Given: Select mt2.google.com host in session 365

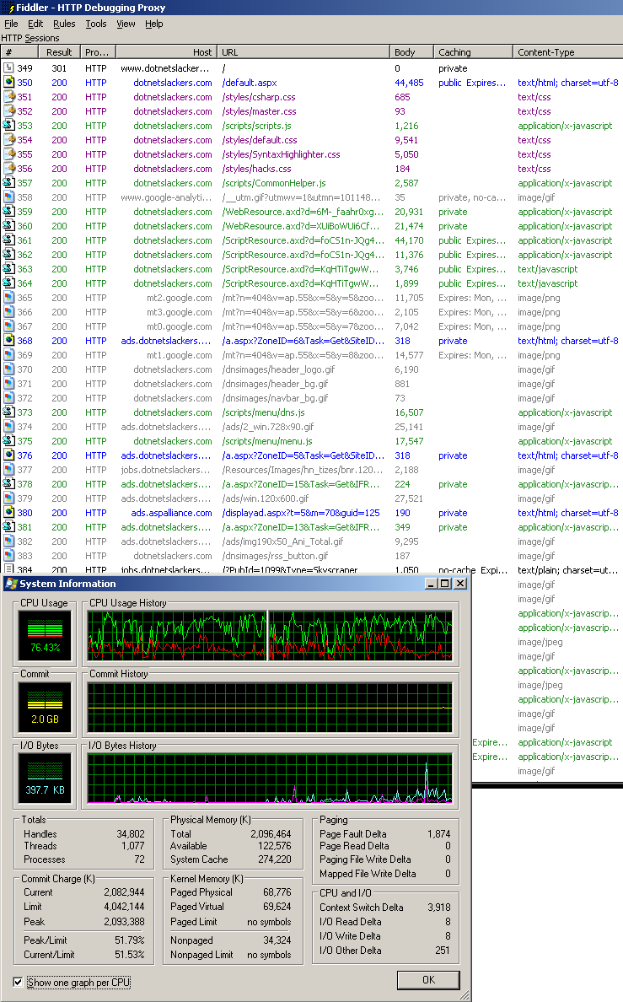Looking at the screenshot, I should (180, 298).
